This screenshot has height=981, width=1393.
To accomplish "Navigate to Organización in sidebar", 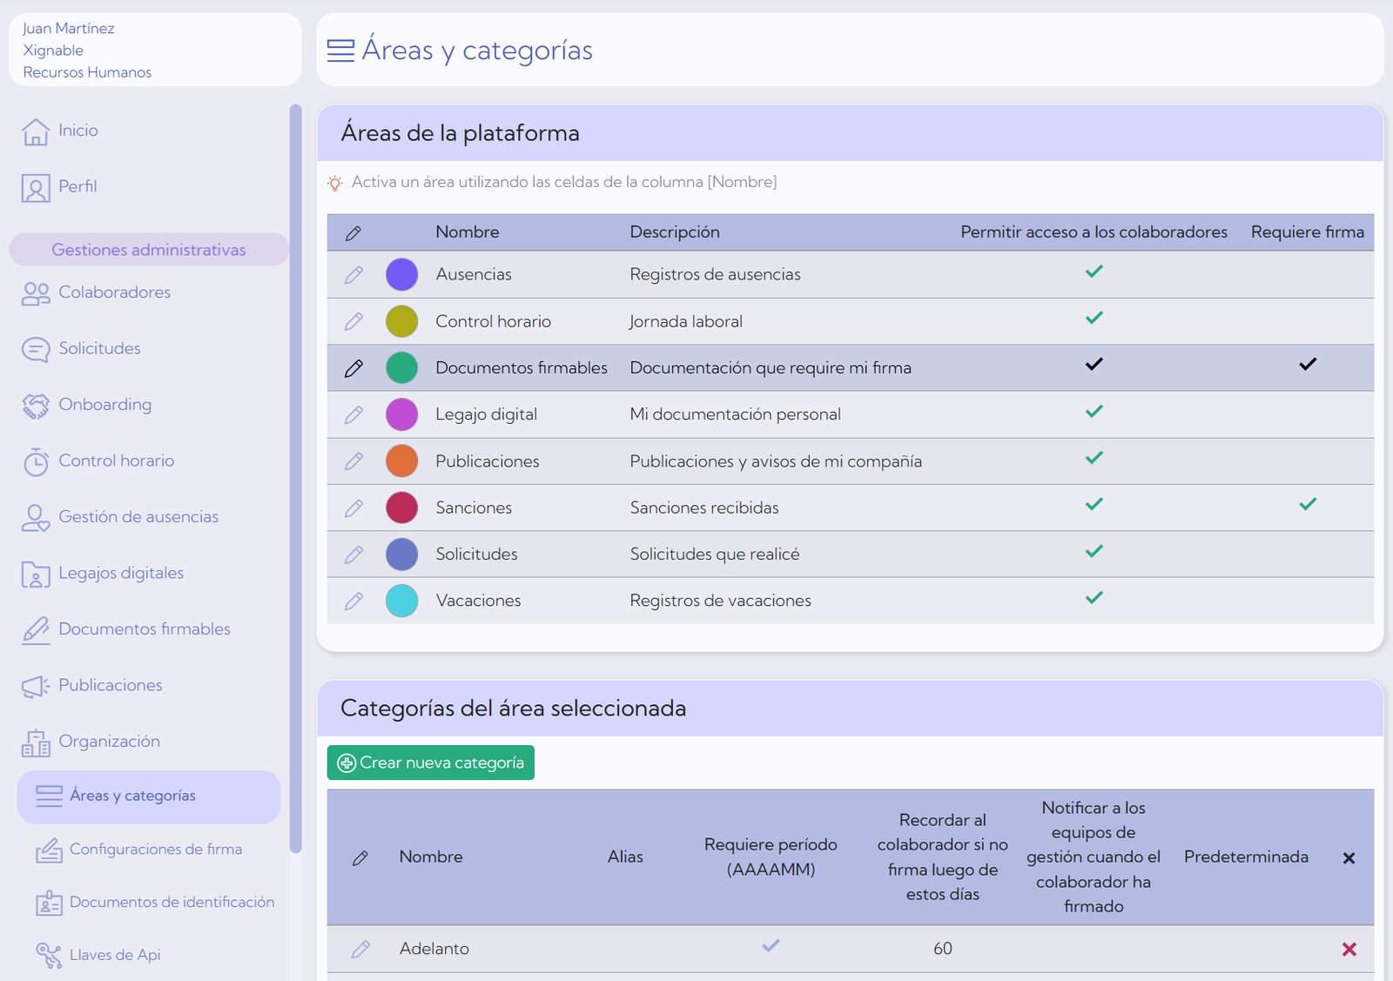I will click(110, 742).
